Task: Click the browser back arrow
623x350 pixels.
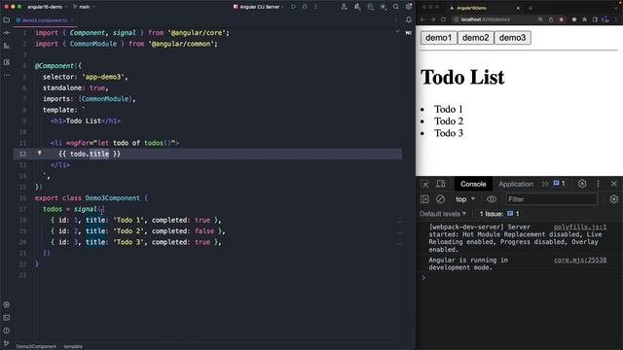Action: pos(422,19)
